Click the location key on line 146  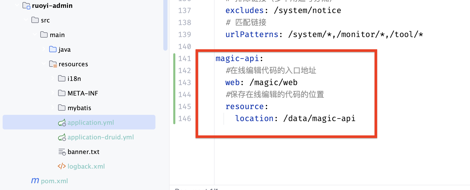click(254, 118)
